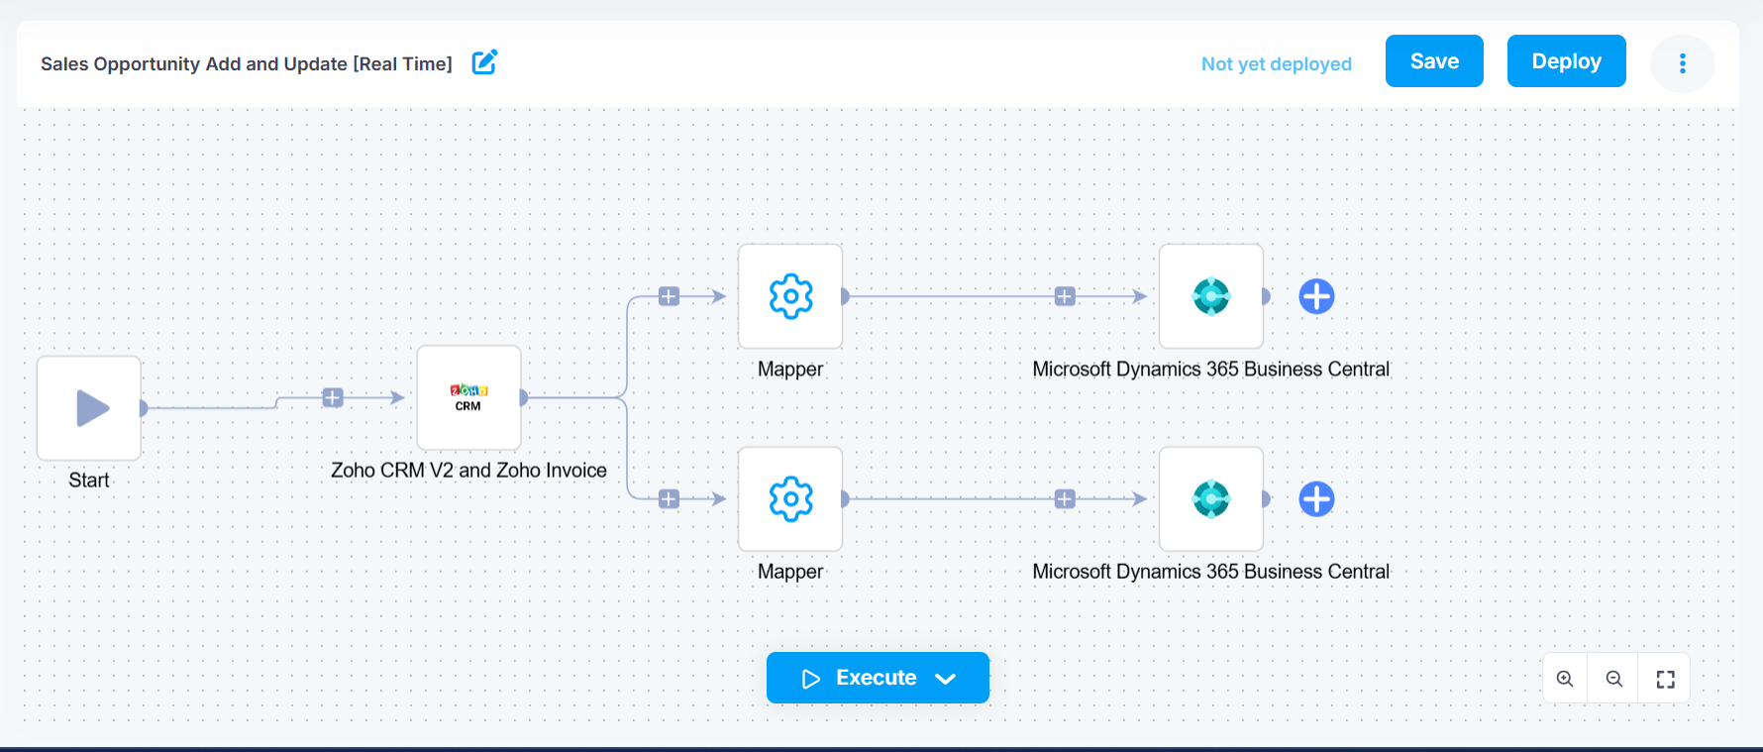The width and height of the screenshot is (1763, 752).
Task: Insert node between lower Mapper and Dynamics 365
Action: point(1065,498)
